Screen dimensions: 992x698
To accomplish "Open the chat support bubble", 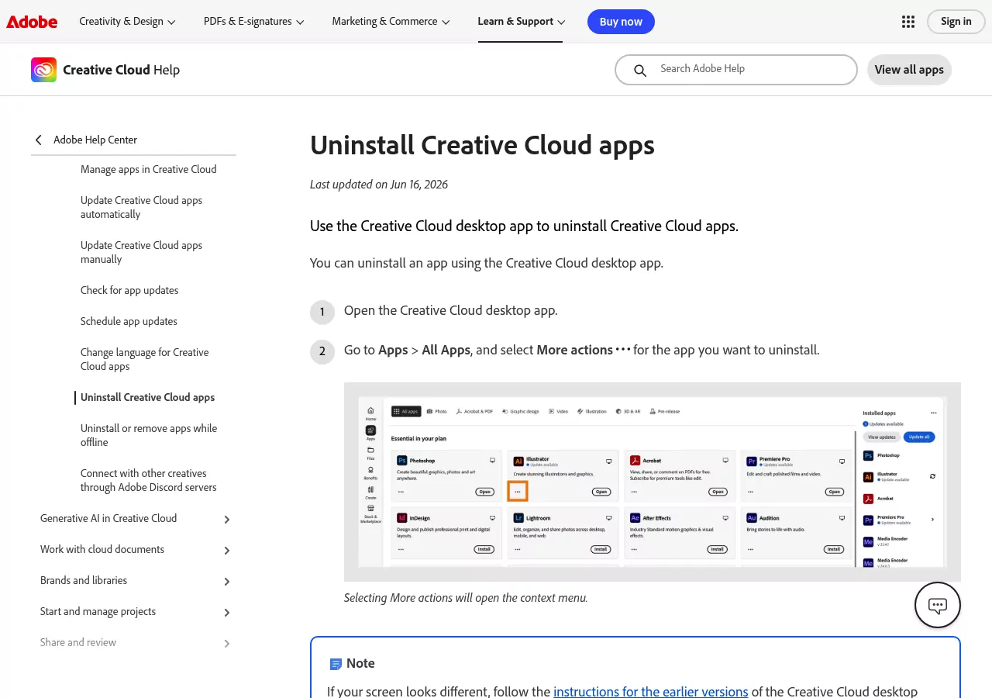I will click(x=938, y=605).
